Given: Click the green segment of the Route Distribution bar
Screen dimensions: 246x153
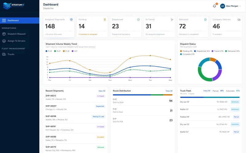Looking at the screenshot, I should [x=157, y=95].
